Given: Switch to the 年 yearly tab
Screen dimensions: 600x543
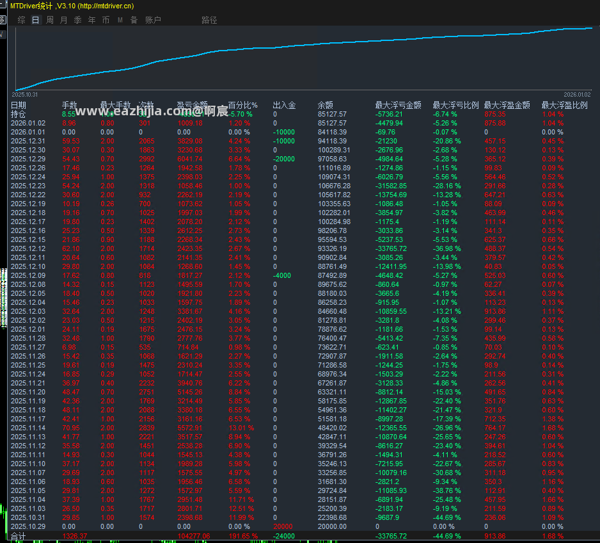Looking at the screenshot, I should pos(92,20).
